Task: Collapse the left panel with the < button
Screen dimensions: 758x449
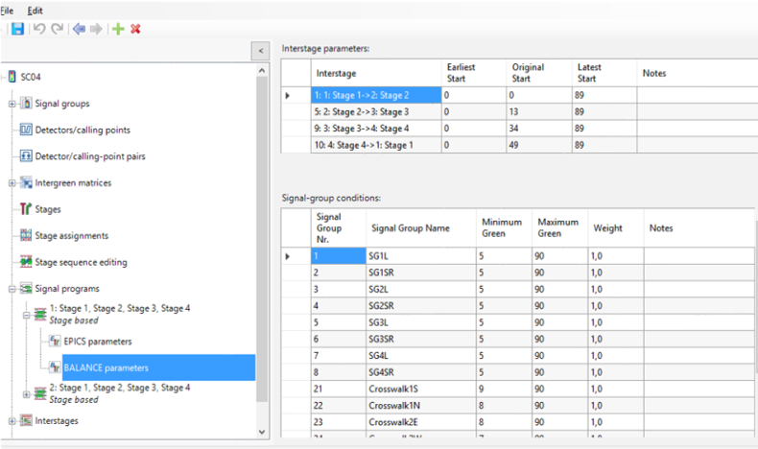Action: pyautogui.click(x=262, y=50)
